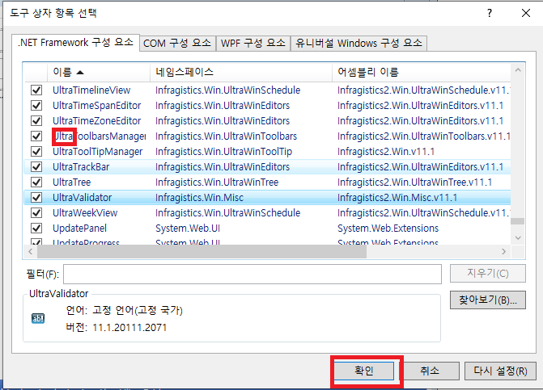Select the UltraToolbarsManager row name
The image size is (543, 390).
(100, 136)
